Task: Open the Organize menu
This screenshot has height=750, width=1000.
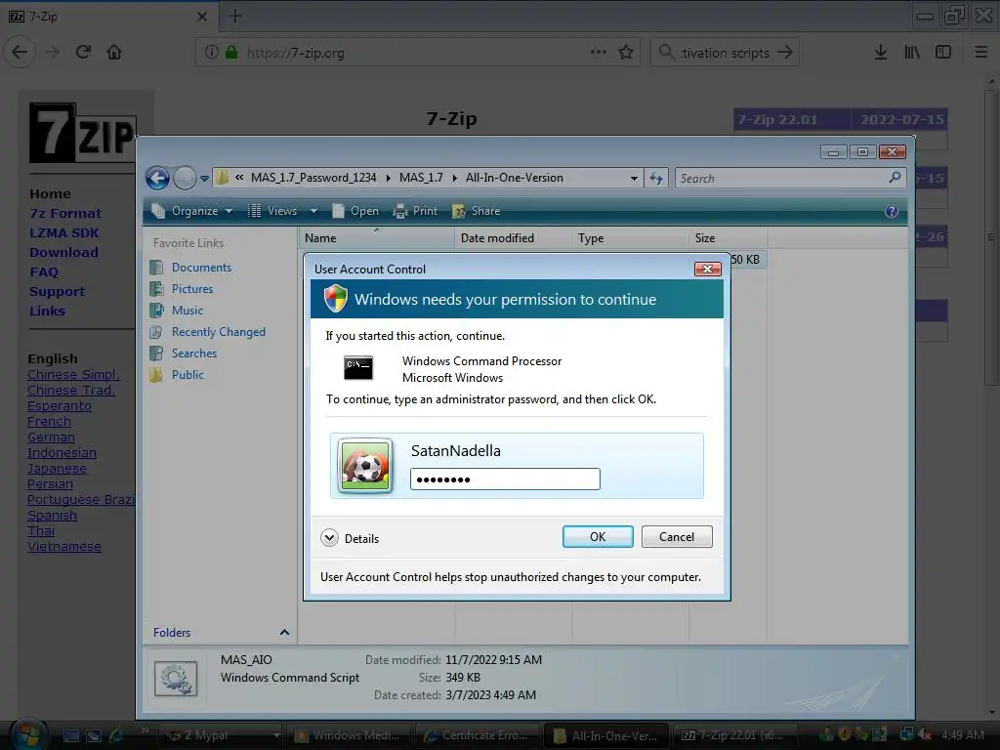Action: [192, 211]
